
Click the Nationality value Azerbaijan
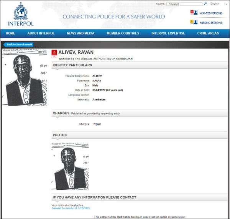[99, 100]
